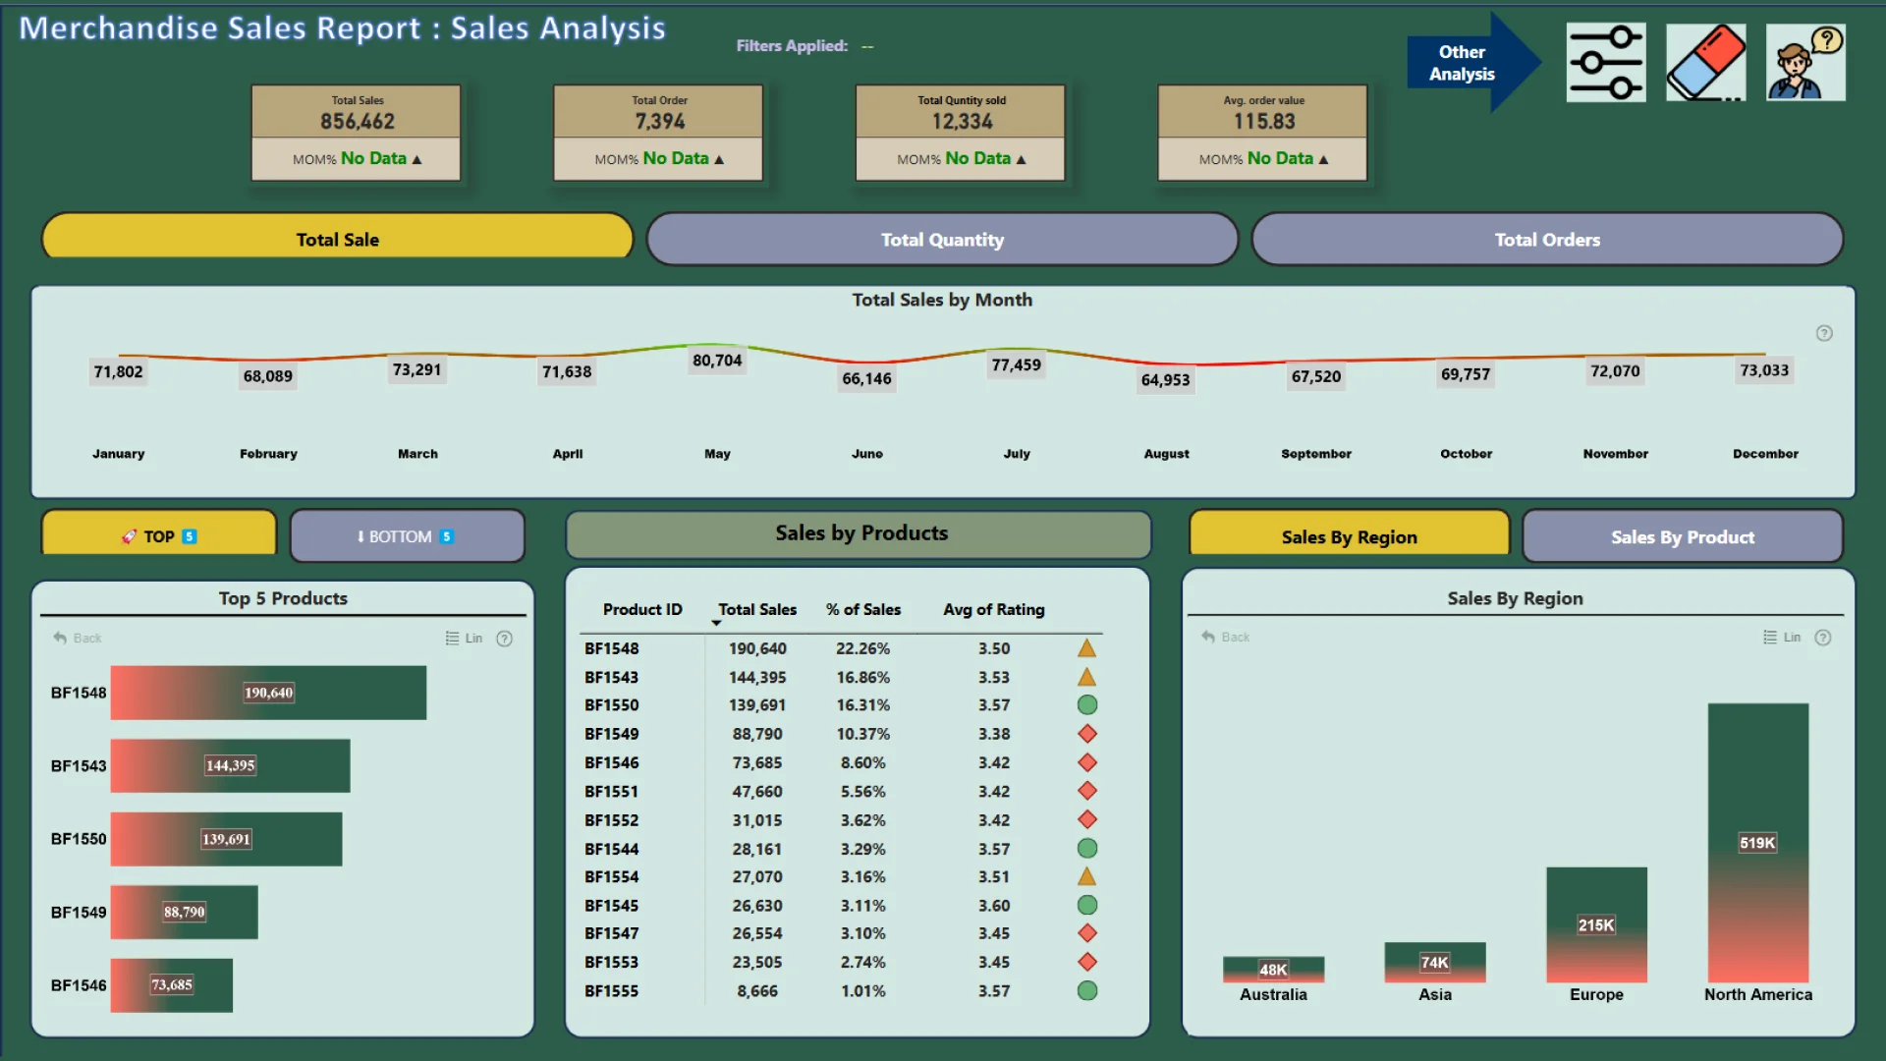
Task: Click the Other Analysis arrow
Action: click(1473, 63)
